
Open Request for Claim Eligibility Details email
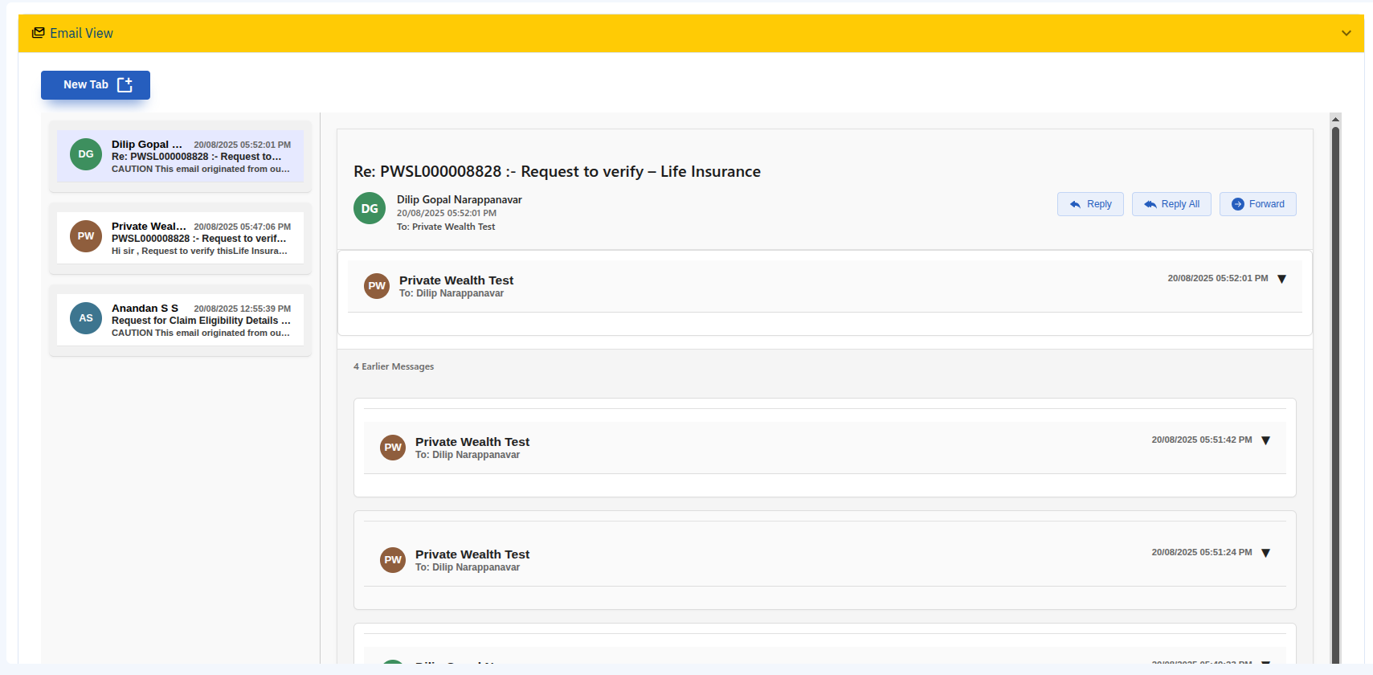(x=200, y=321)
